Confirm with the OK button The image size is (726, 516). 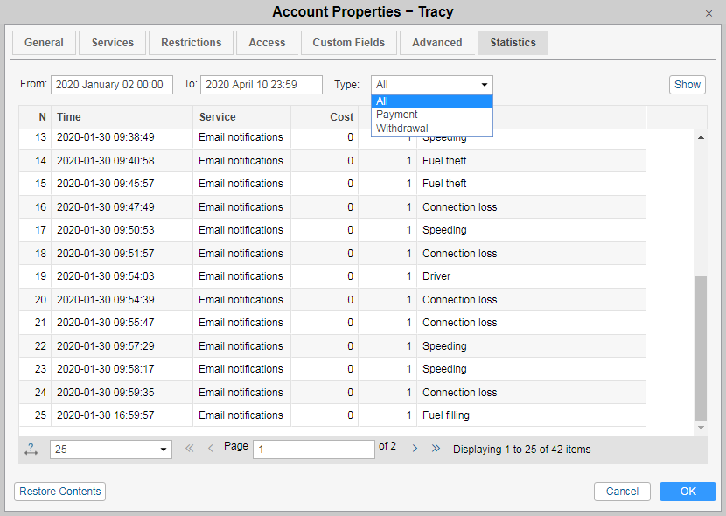pyautogui.click(x=688, y=492)
